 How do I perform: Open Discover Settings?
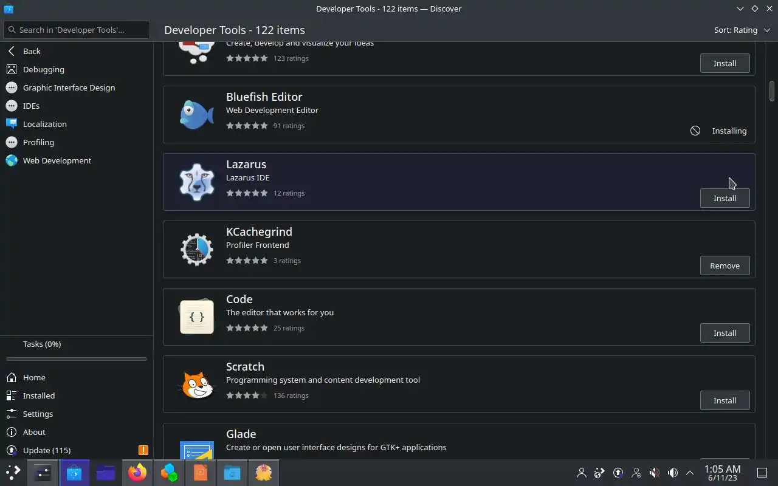pos(77,414)
